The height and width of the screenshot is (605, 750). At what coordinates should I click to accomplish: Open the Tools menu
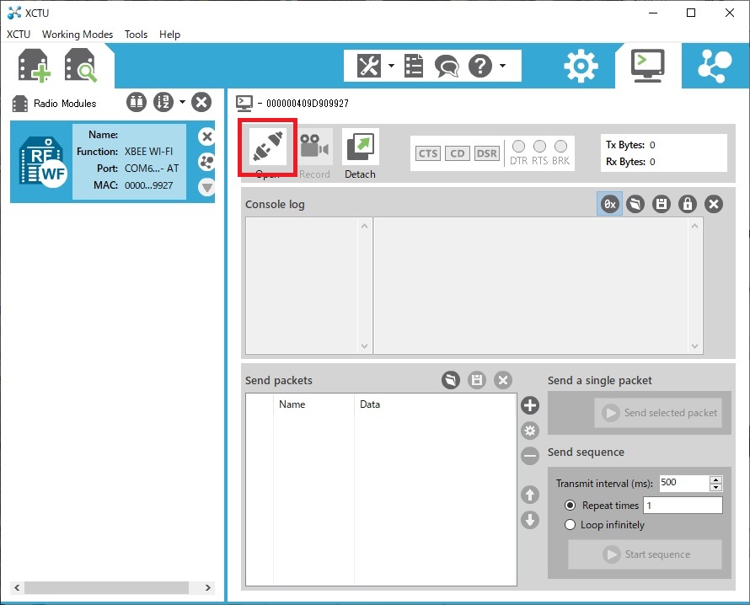136,35
